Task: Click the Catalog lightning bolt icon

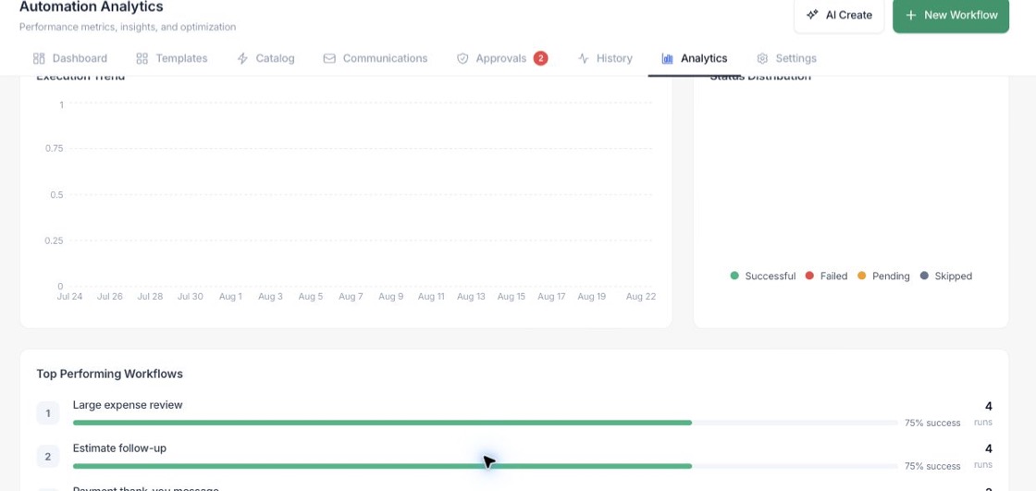Action: (x=242, y=58)
